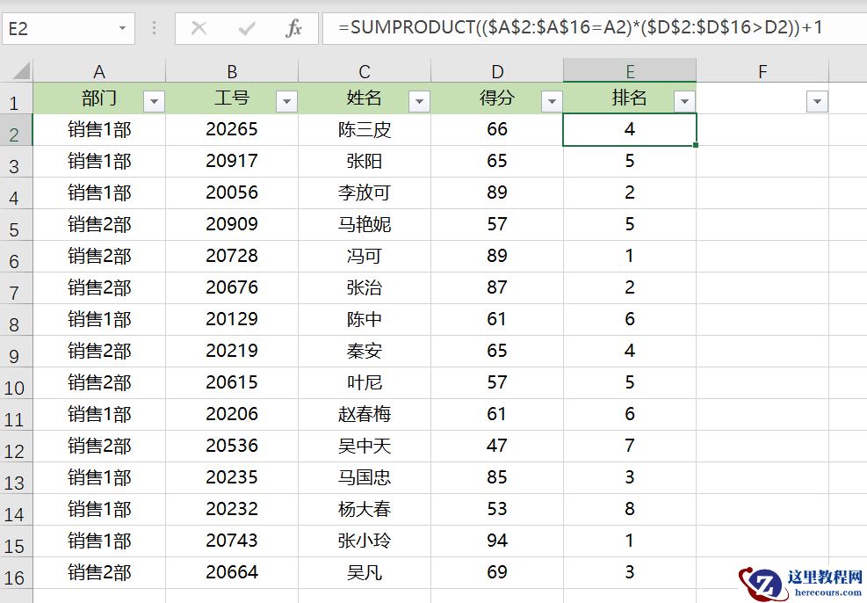Select the score 53 cell
This screenshot has height=603, width=867.
tap(497, 509)
